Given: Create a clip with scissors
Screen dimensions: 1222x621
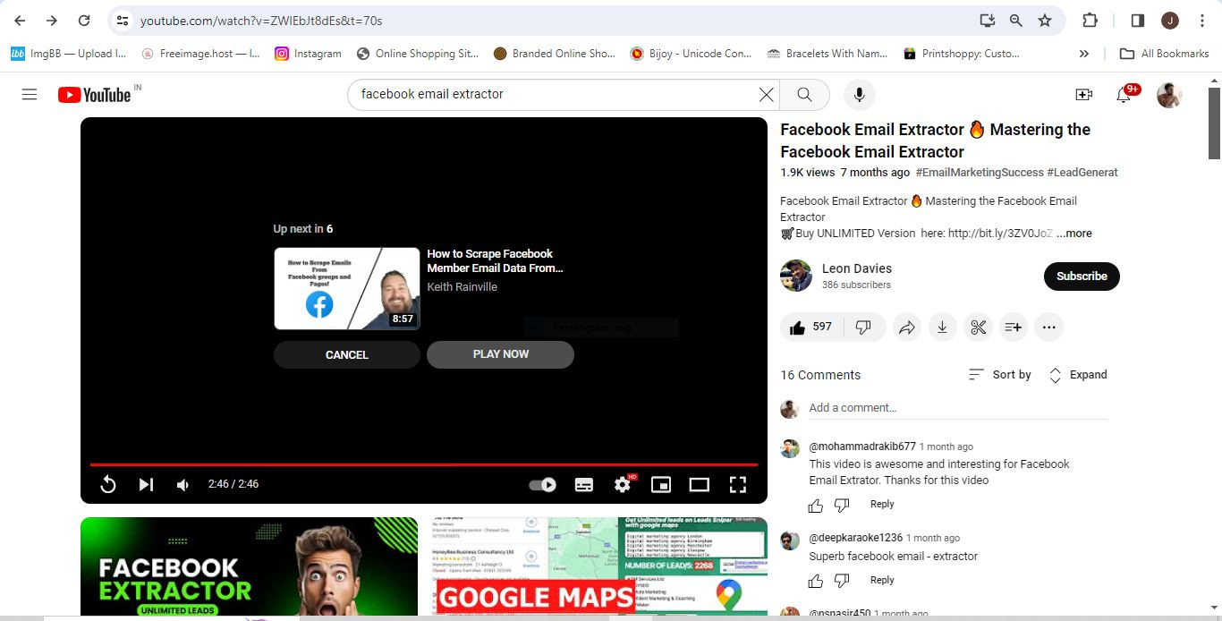Looking at the screenshot, I should [978, 328].
